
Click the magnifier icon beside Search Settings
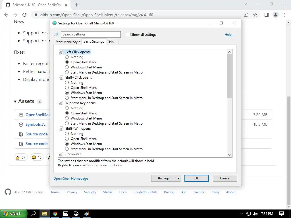click(x=56, y=34)
